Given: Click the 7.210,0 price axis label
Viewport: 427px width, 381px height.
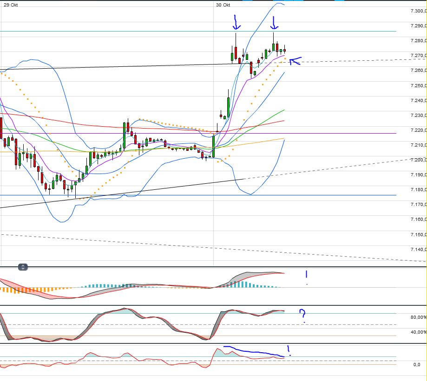Looking at the screenshot, I should [x=419, y=145].
